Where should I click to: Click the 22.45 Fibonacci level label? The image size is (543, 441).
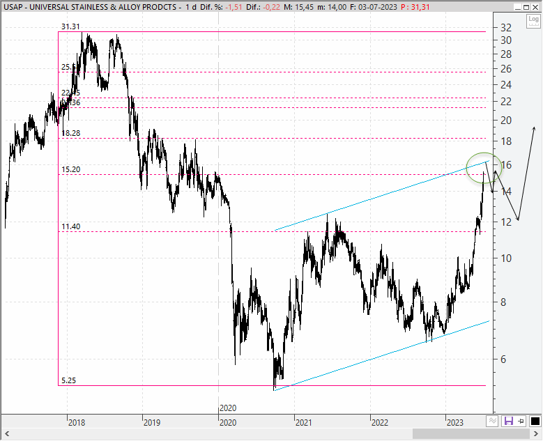[70, 93]
